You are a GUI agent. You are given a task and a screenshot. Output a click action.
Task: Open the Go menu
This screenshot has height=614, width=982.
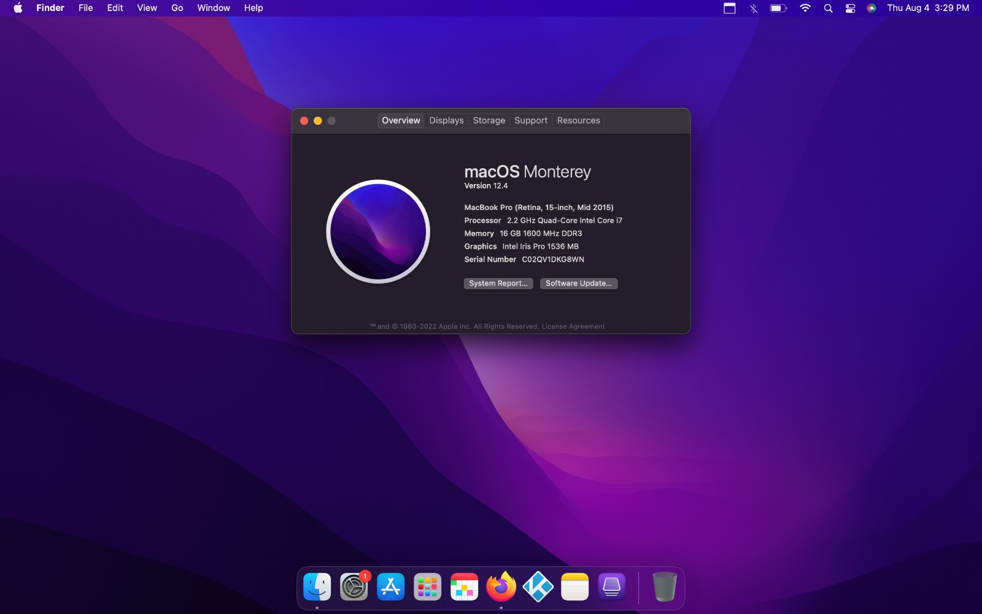click(x=177, y=8)
